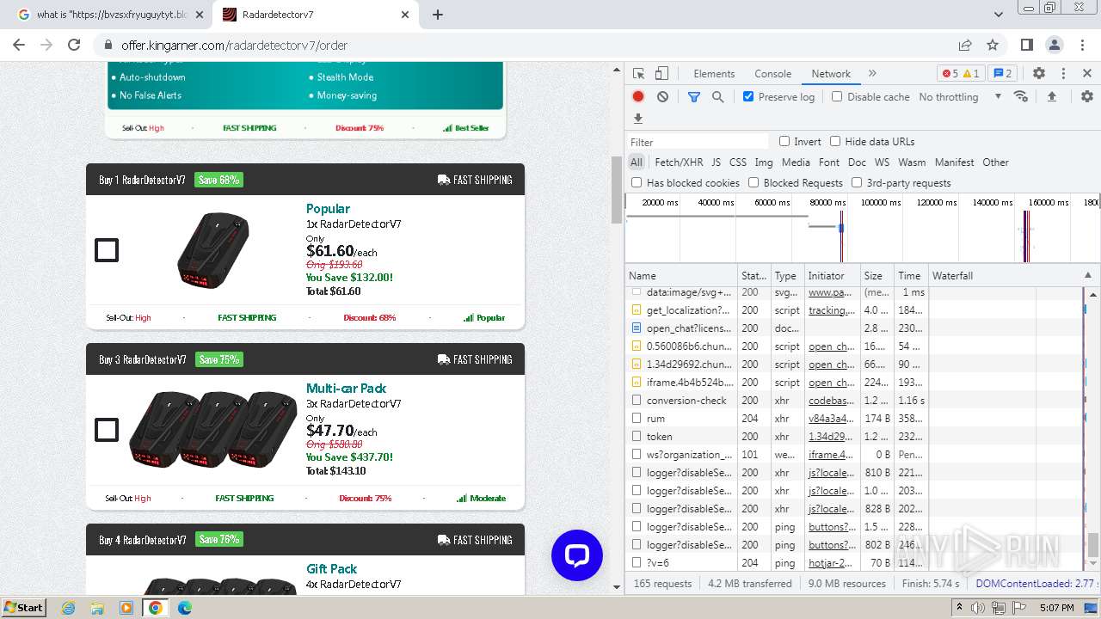Open the tab search dropdown arrow in Chrome
Viewport: 1101px width, 619px height.
pyautogui.click(x=999, y=15)
